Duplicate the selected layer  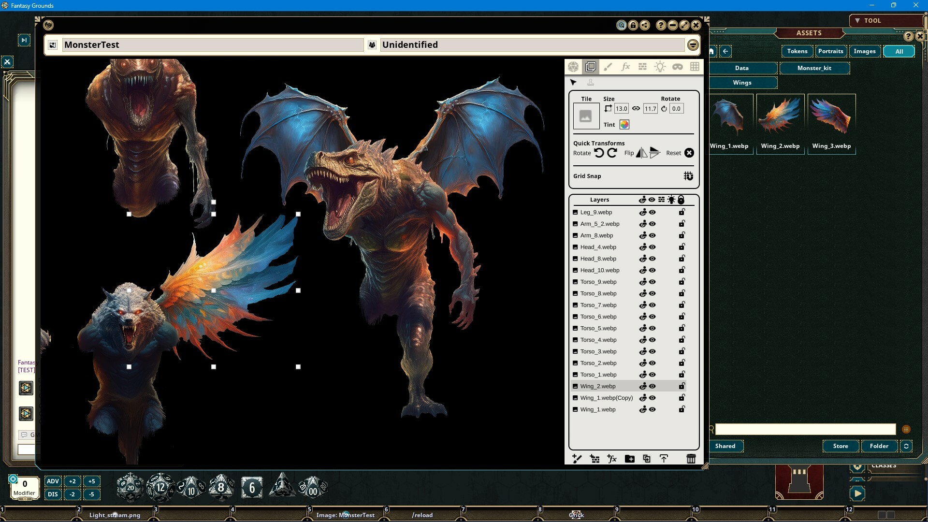point(646,459)
